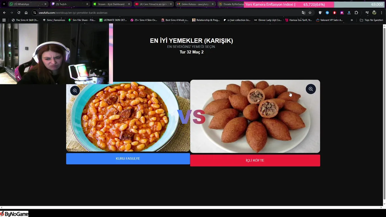Pick the bean stew photo
Screen dimensions: 386x217
pyautogui.click(x=128, y=117)
